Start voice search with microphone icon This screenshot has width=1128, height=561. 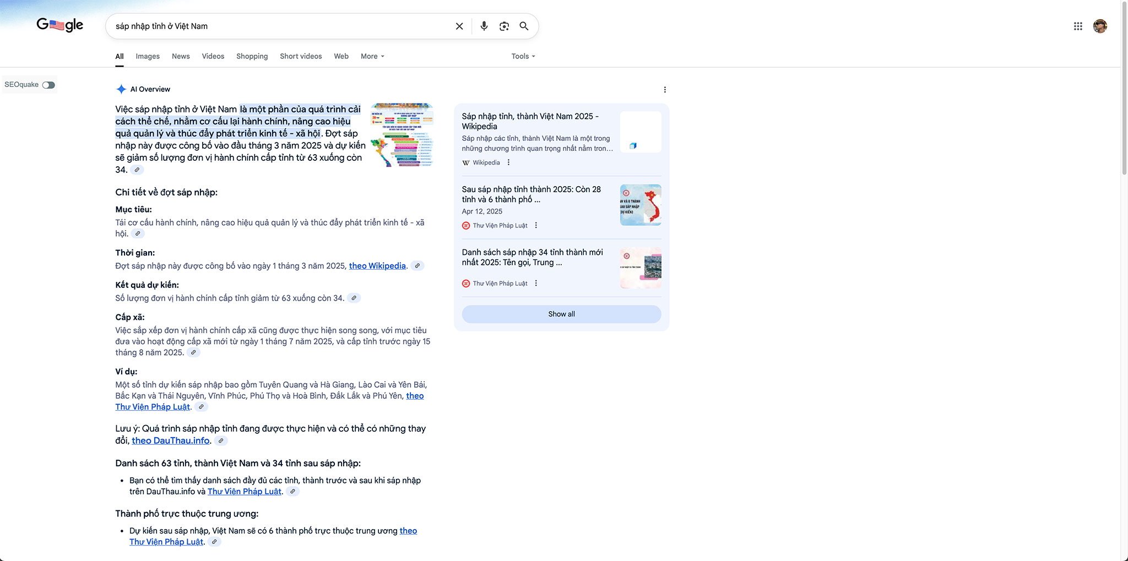[484, 26]
